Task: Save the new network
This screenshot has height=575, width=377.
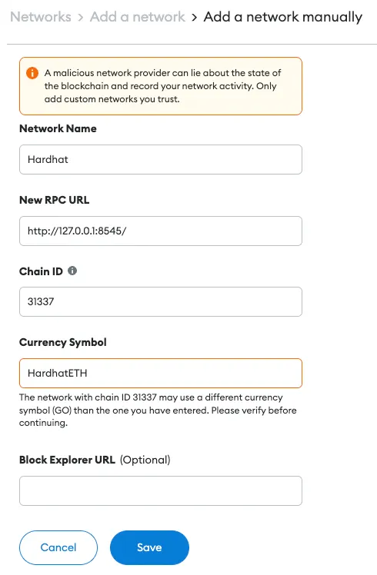Action: (149, 547)
